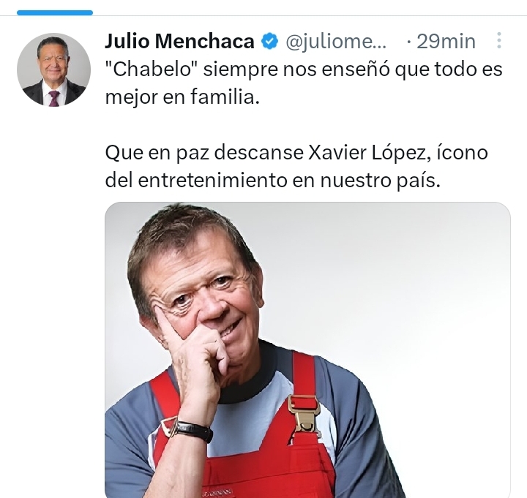
Task: Click the line "mejor en familia."
Action: (x=182, y=98)
